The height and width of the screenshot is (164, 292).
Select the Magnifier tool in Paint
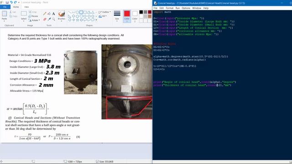pyautogui.click(x=53, y=19)
